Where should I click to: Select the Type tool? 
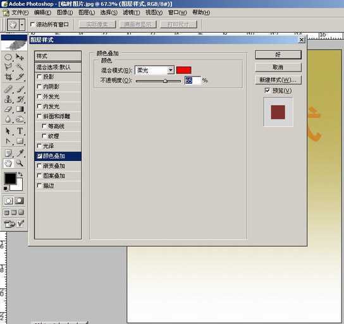coord(20,131)
